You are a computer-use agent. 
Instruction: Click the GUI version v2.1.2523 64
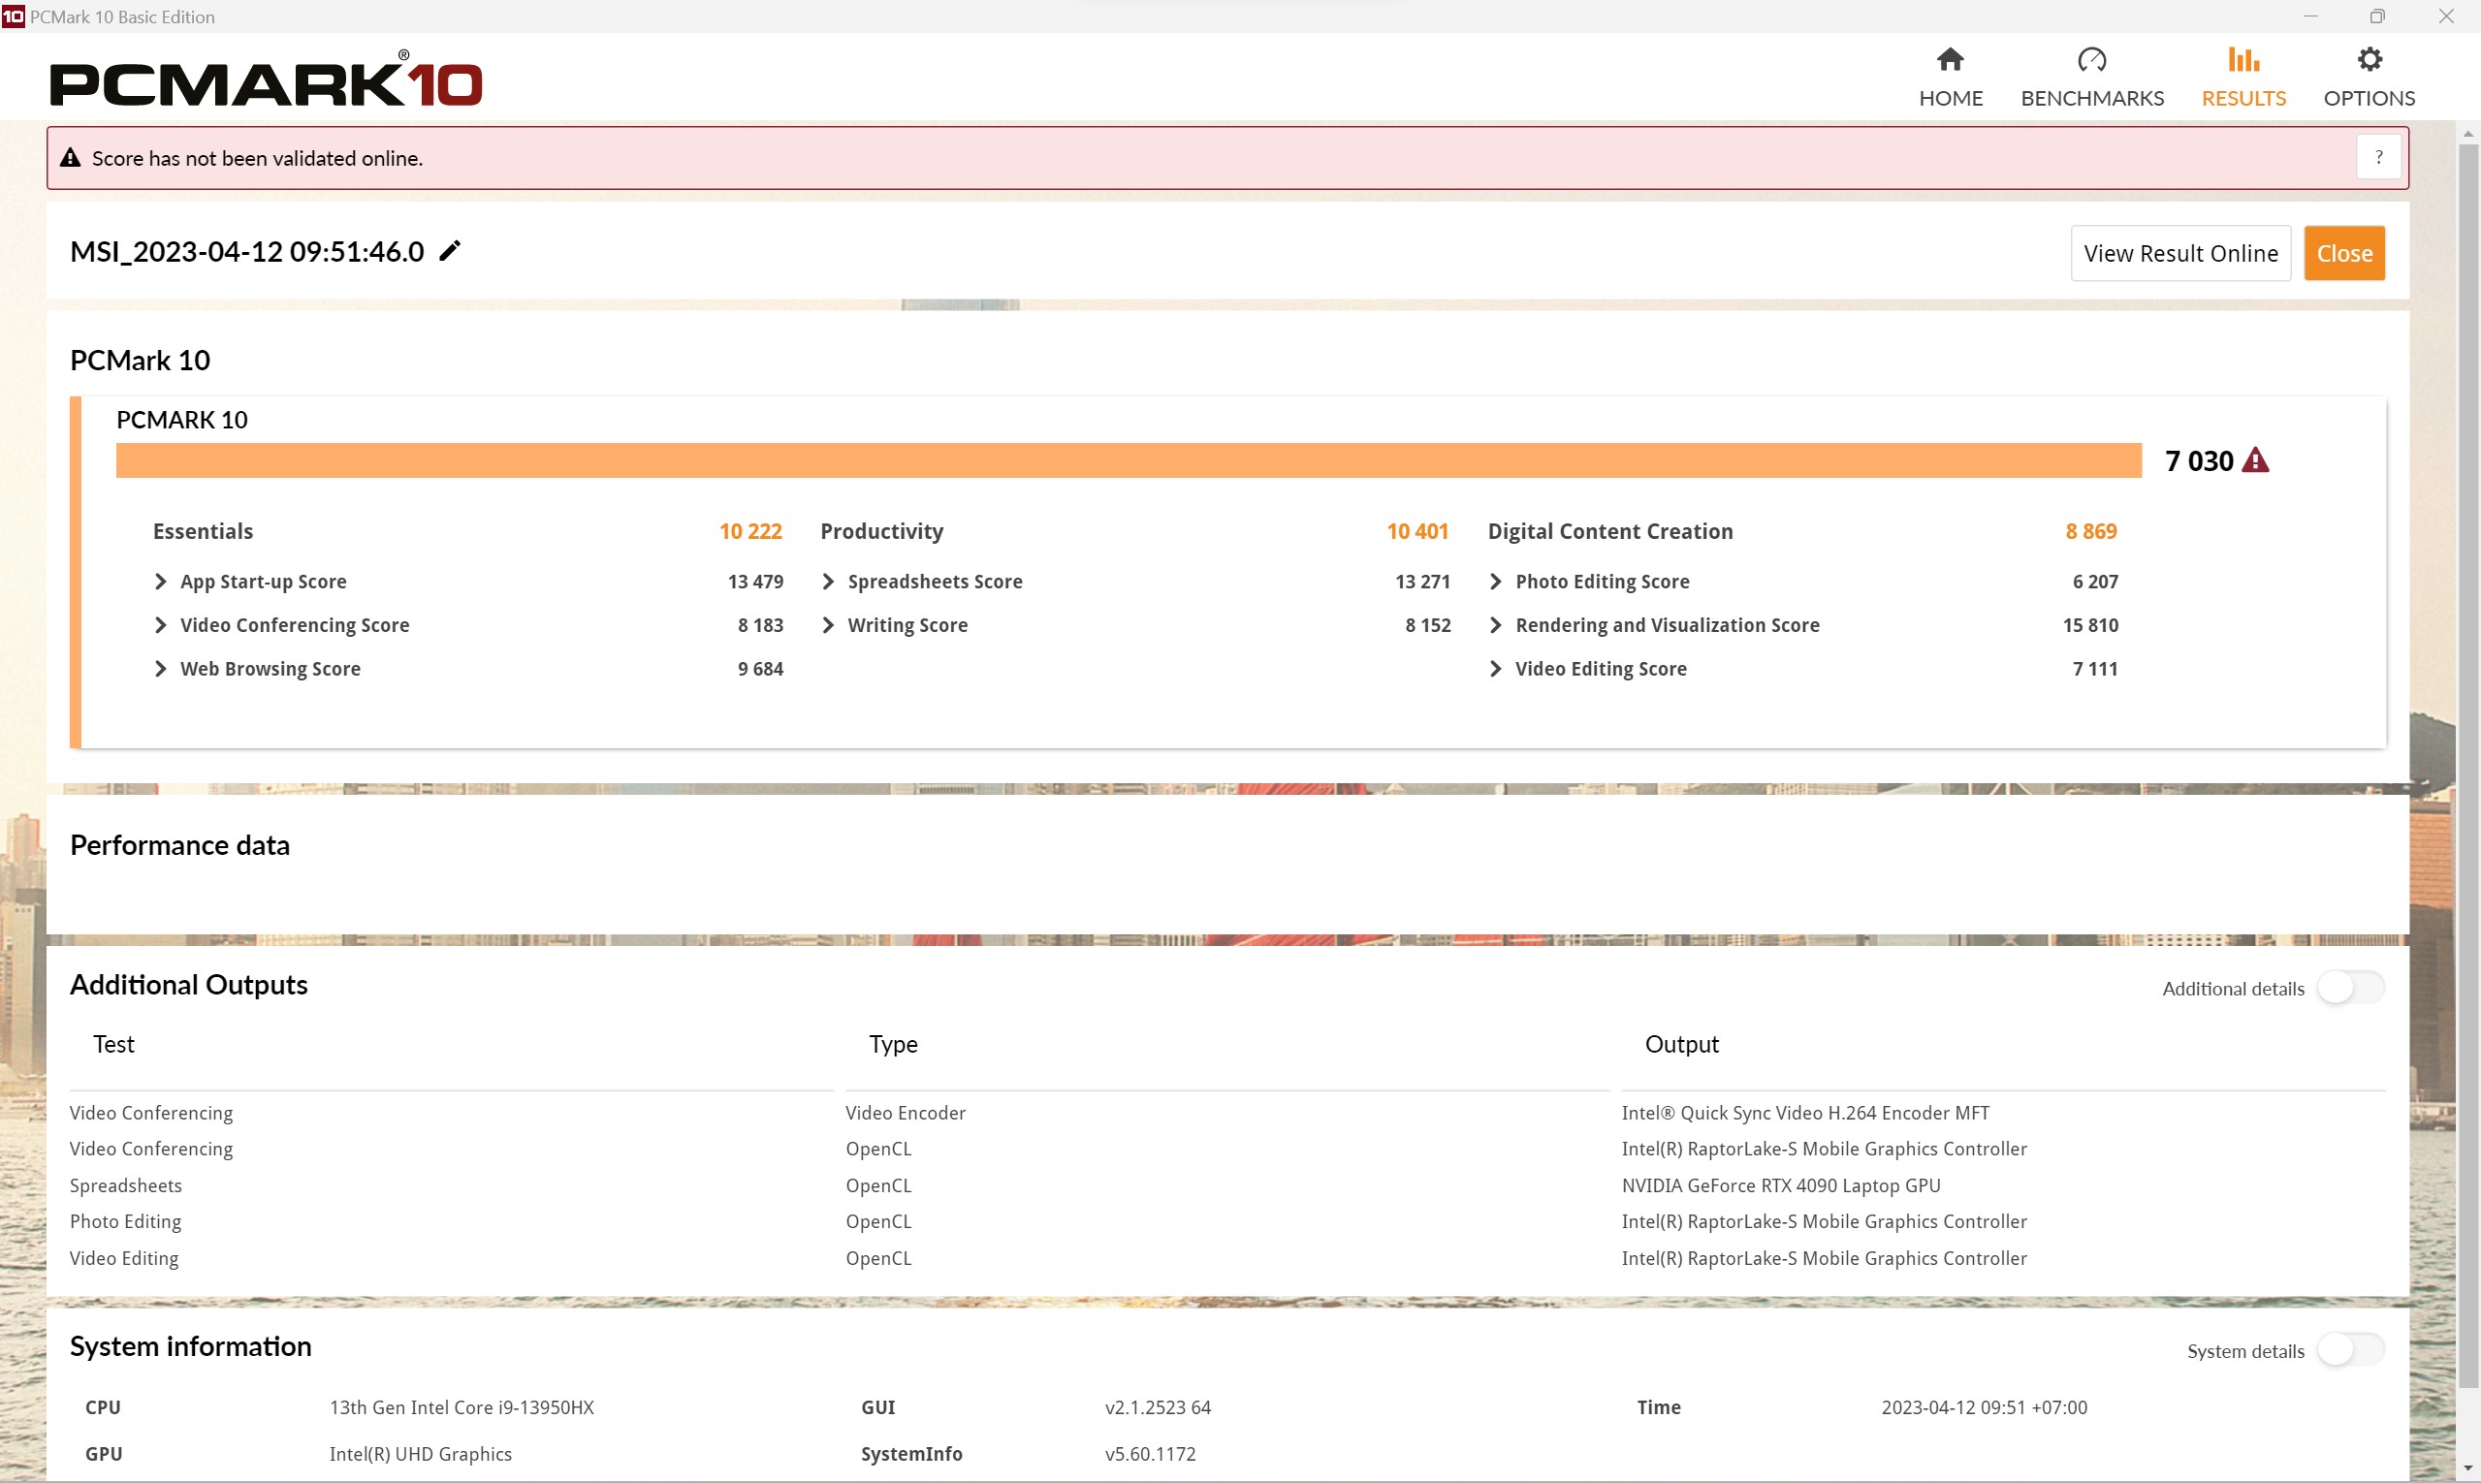(x=1158, y=1408)
